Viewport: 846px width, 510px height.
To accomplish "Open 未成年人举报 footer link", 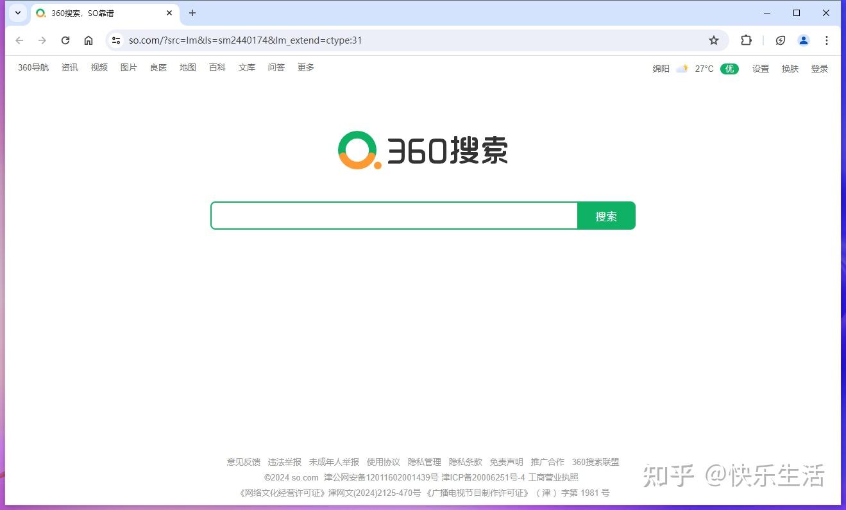I will coord(334,462).
